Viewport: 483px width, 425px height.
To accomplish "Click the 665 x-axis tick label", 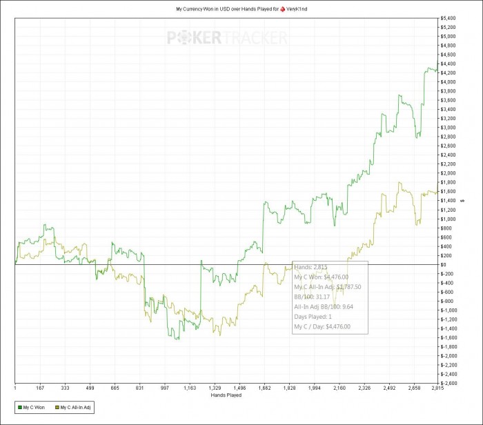I will (115, 388).
